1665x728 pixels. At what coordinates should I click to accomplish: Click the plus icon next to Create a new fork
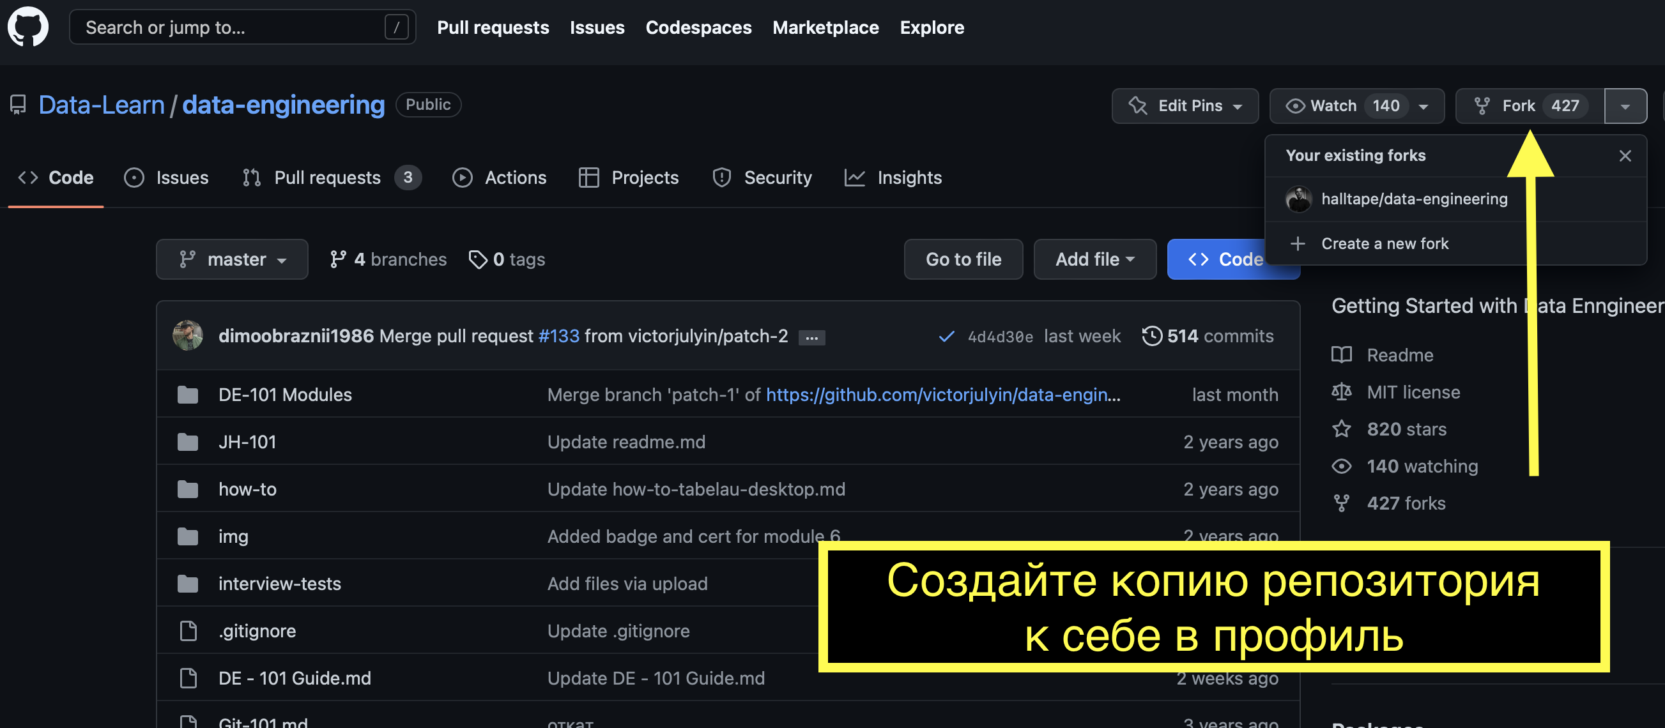tap(1297, 243)
